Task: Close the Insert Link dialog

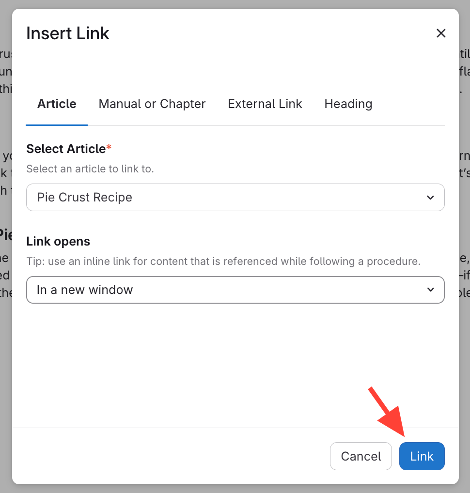Action: [x=441, y=33]
